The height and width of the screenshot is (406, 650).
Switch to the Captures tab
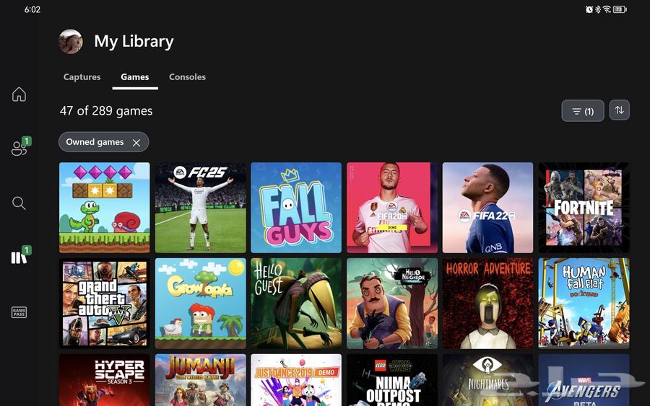[x=82, y=77]
